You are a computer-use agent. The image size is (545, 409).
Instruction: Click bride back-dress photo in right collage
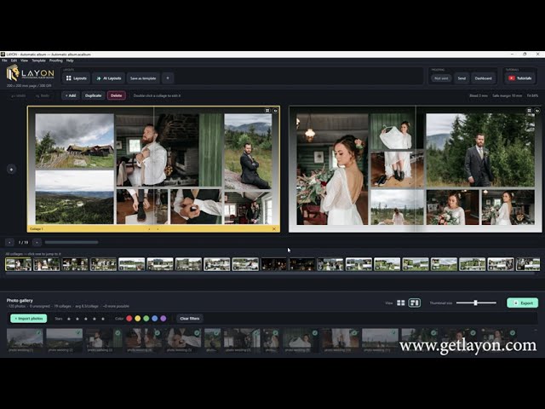click(331, 169)
